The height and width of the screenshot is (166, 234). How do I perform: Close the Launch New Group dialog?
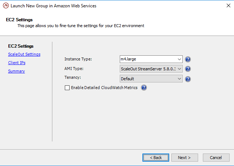tap(229, 5)
